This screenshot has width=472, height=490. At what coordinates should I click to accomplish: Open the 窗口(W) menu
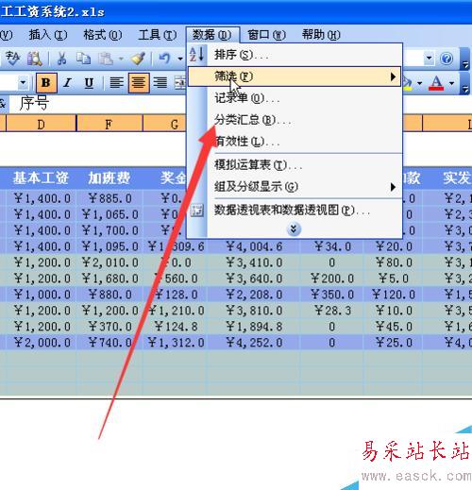266,35
